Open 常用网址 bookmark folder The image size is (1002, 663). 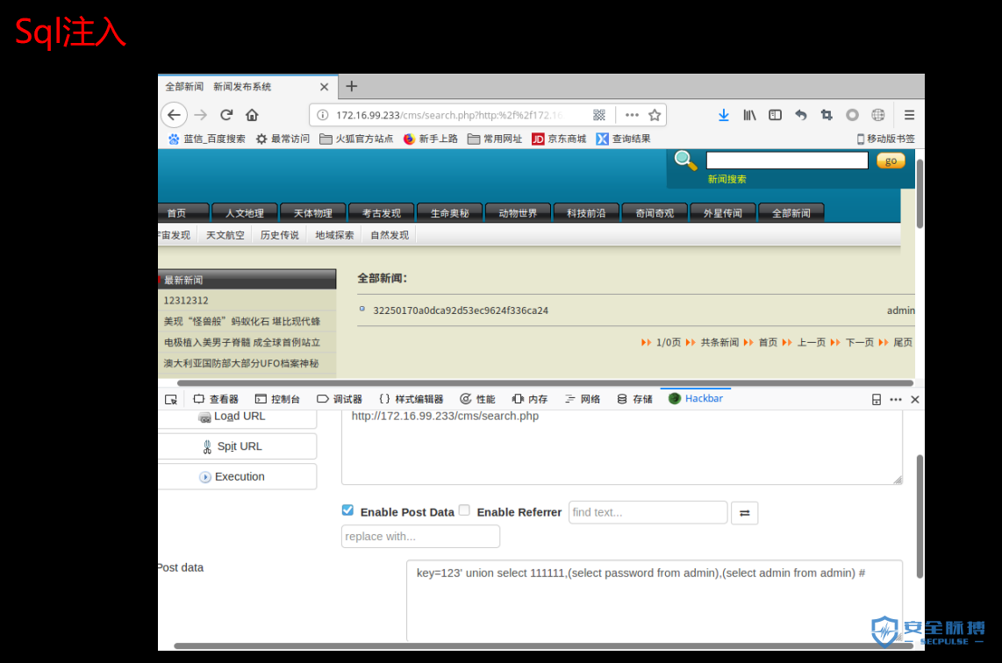pos(495,139)
